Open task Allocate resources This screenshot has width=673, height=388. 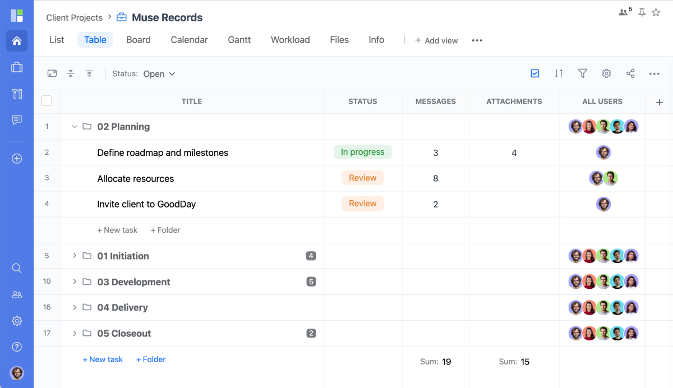coord(136,178)
